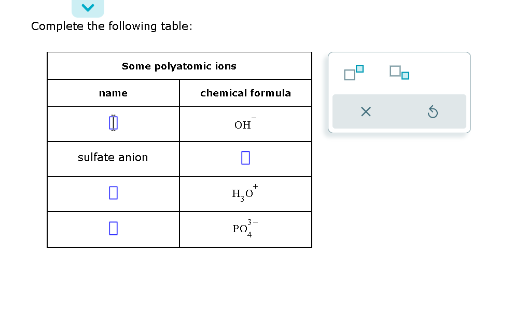Click the name field beside PO₄³⁻
The height and width of the screenshot is (310, 527).
(113, 228)
